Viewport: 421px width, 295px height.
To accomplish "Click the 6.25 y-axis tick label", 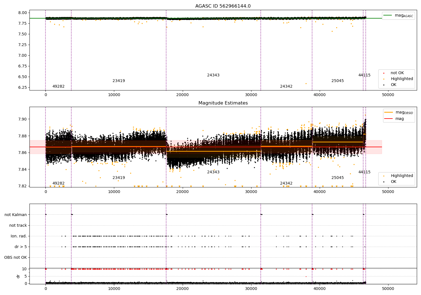I will point(23,87).
